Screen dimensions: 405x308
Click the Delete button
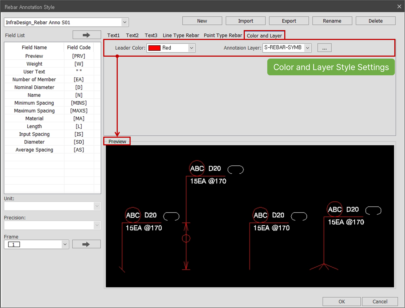click(375, 21)
